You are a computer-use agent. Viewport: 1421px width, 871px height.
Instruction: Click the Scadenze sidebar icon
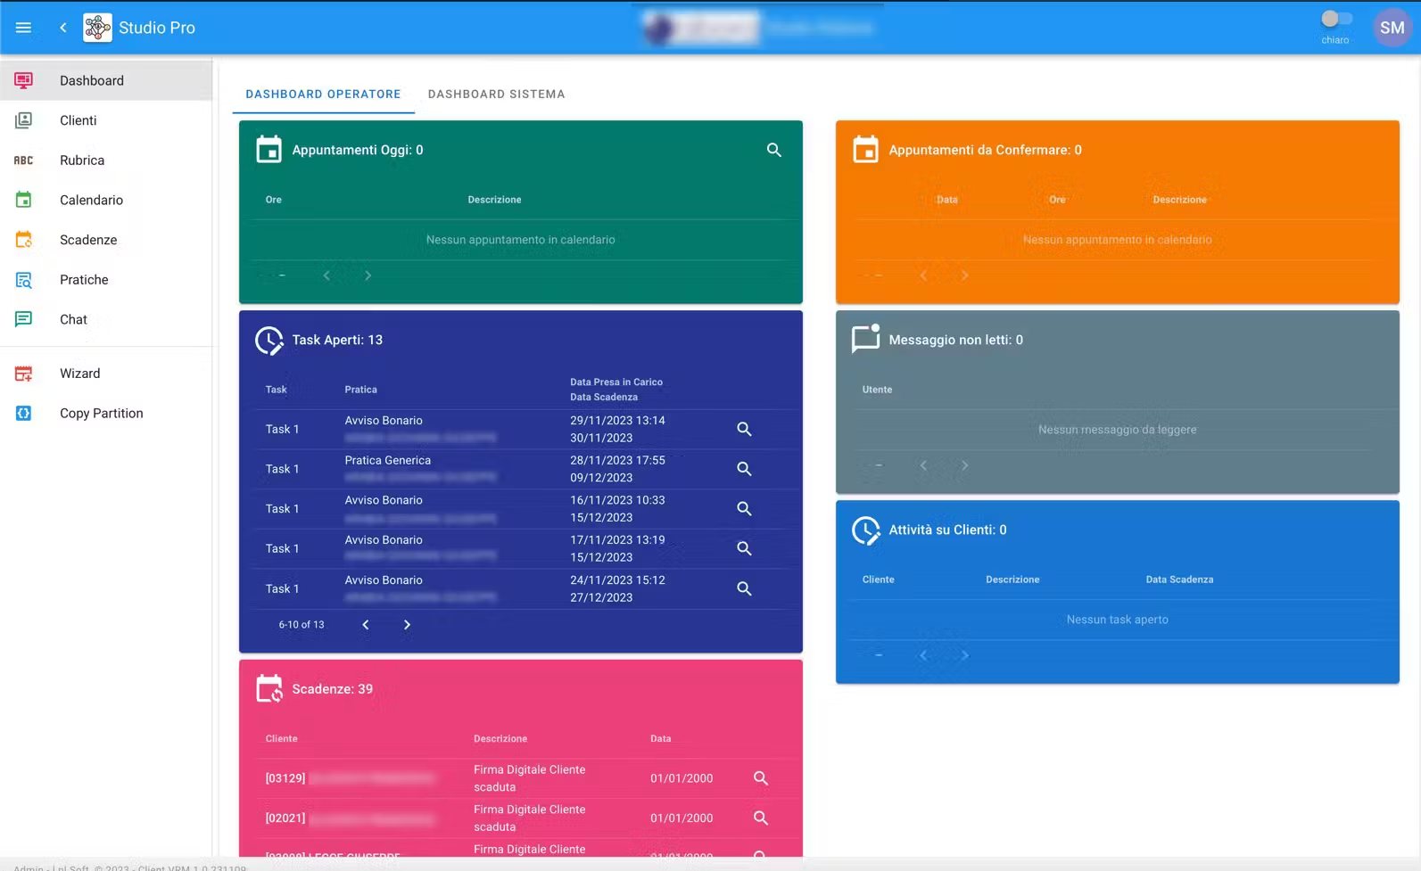(x=24, y=240)
